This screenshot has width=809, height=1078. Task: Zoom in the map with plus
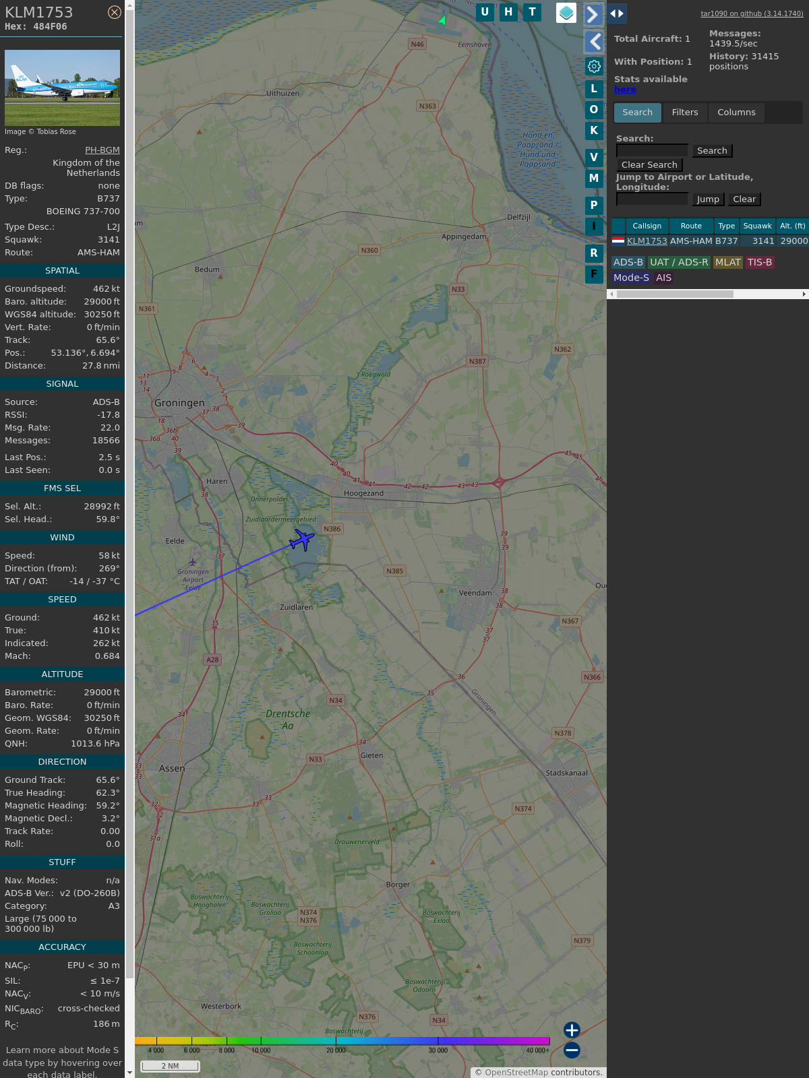pos(572,1030)
